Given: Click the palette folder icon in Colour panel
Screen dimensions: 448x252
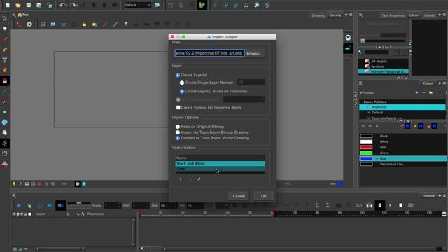Looking at the screenshot, I should click(x=431, y=92).
